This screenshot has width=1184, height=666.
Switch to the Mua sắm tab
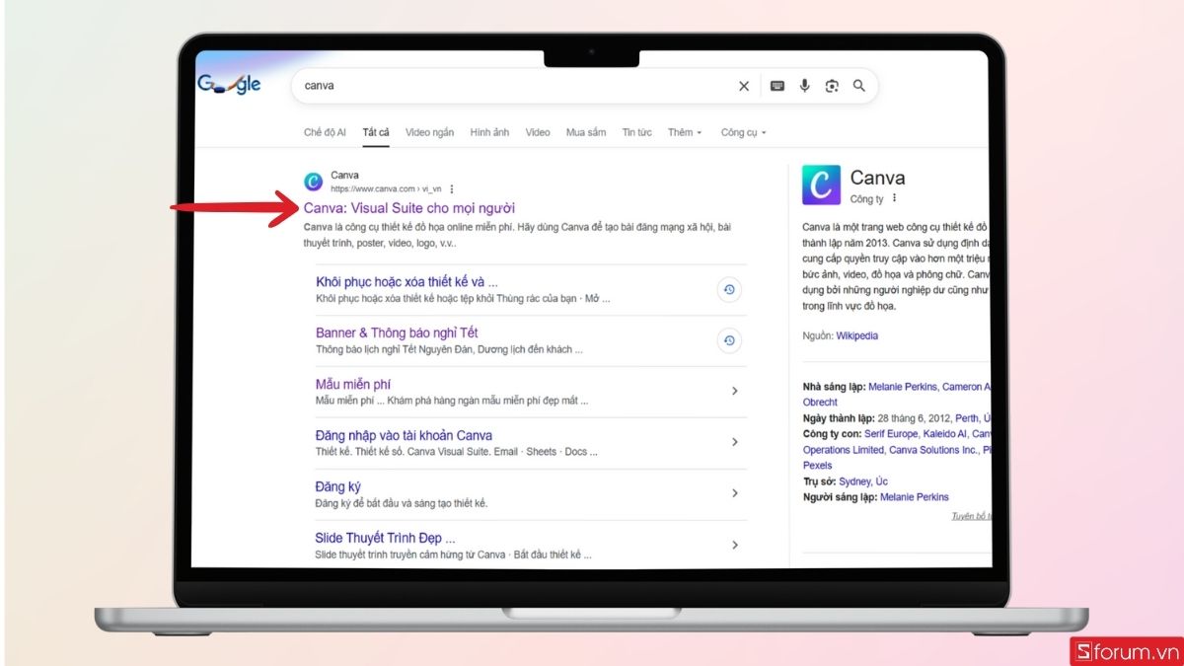(586, 131)
